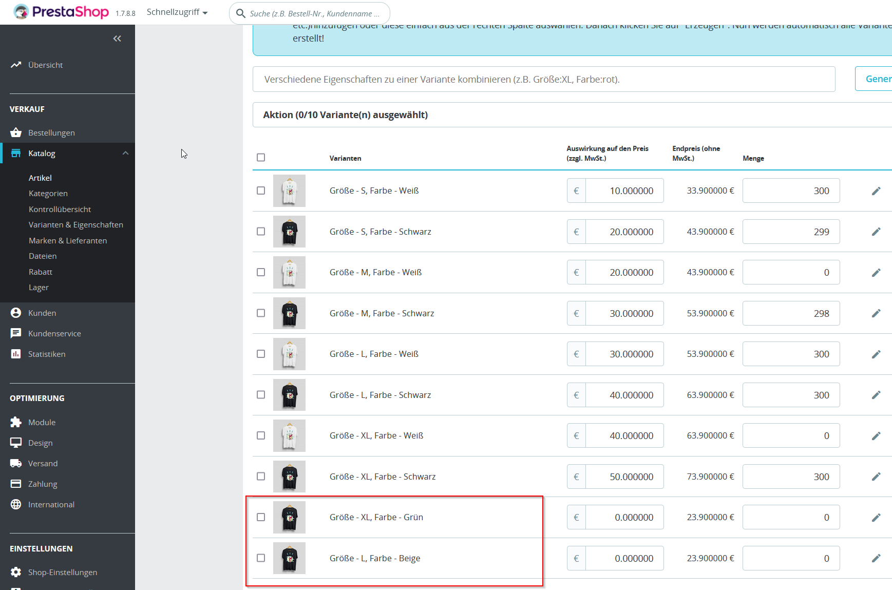The width and height of the screenshot is (892, 590).
Task: Check the Größe L, Farbe Weiß variant
Action: click(261, 354)
